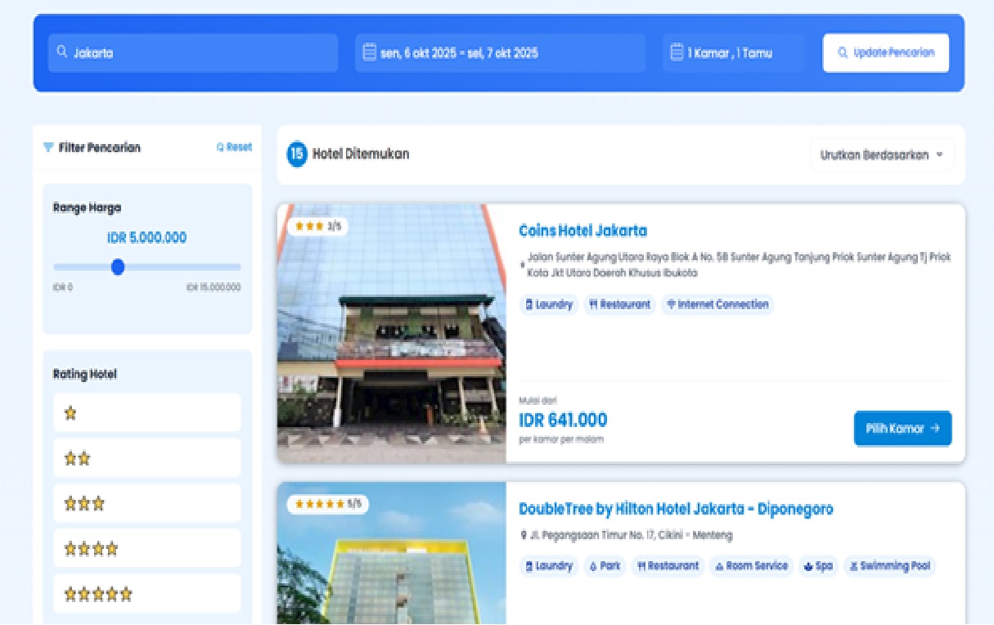Click the room and guest icon

677,52
